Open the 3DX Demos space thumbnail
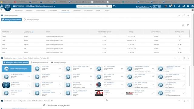This screenshot has width=194, height=109. [x=6, y=85]
